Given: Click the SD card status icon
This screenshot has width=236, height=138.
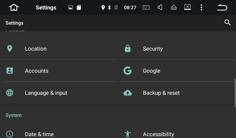Looking at the screenshot, I should tap(79, 7).
